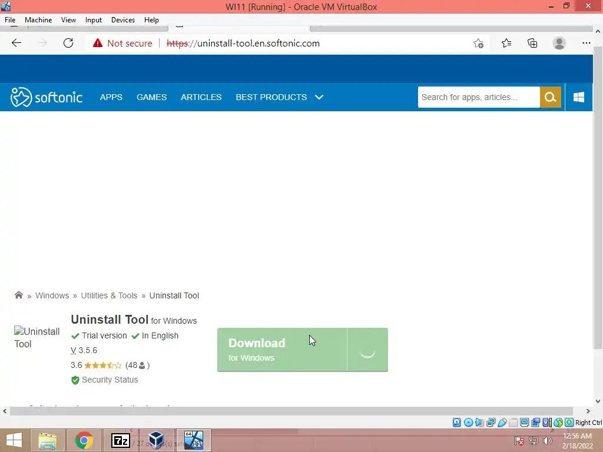Open the VirtualBox Help menu
This screenshot has width=603, height=452.
151,20
